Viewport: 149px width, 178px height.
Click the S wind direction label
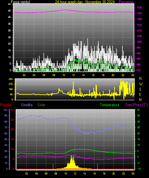pos(140,89)
